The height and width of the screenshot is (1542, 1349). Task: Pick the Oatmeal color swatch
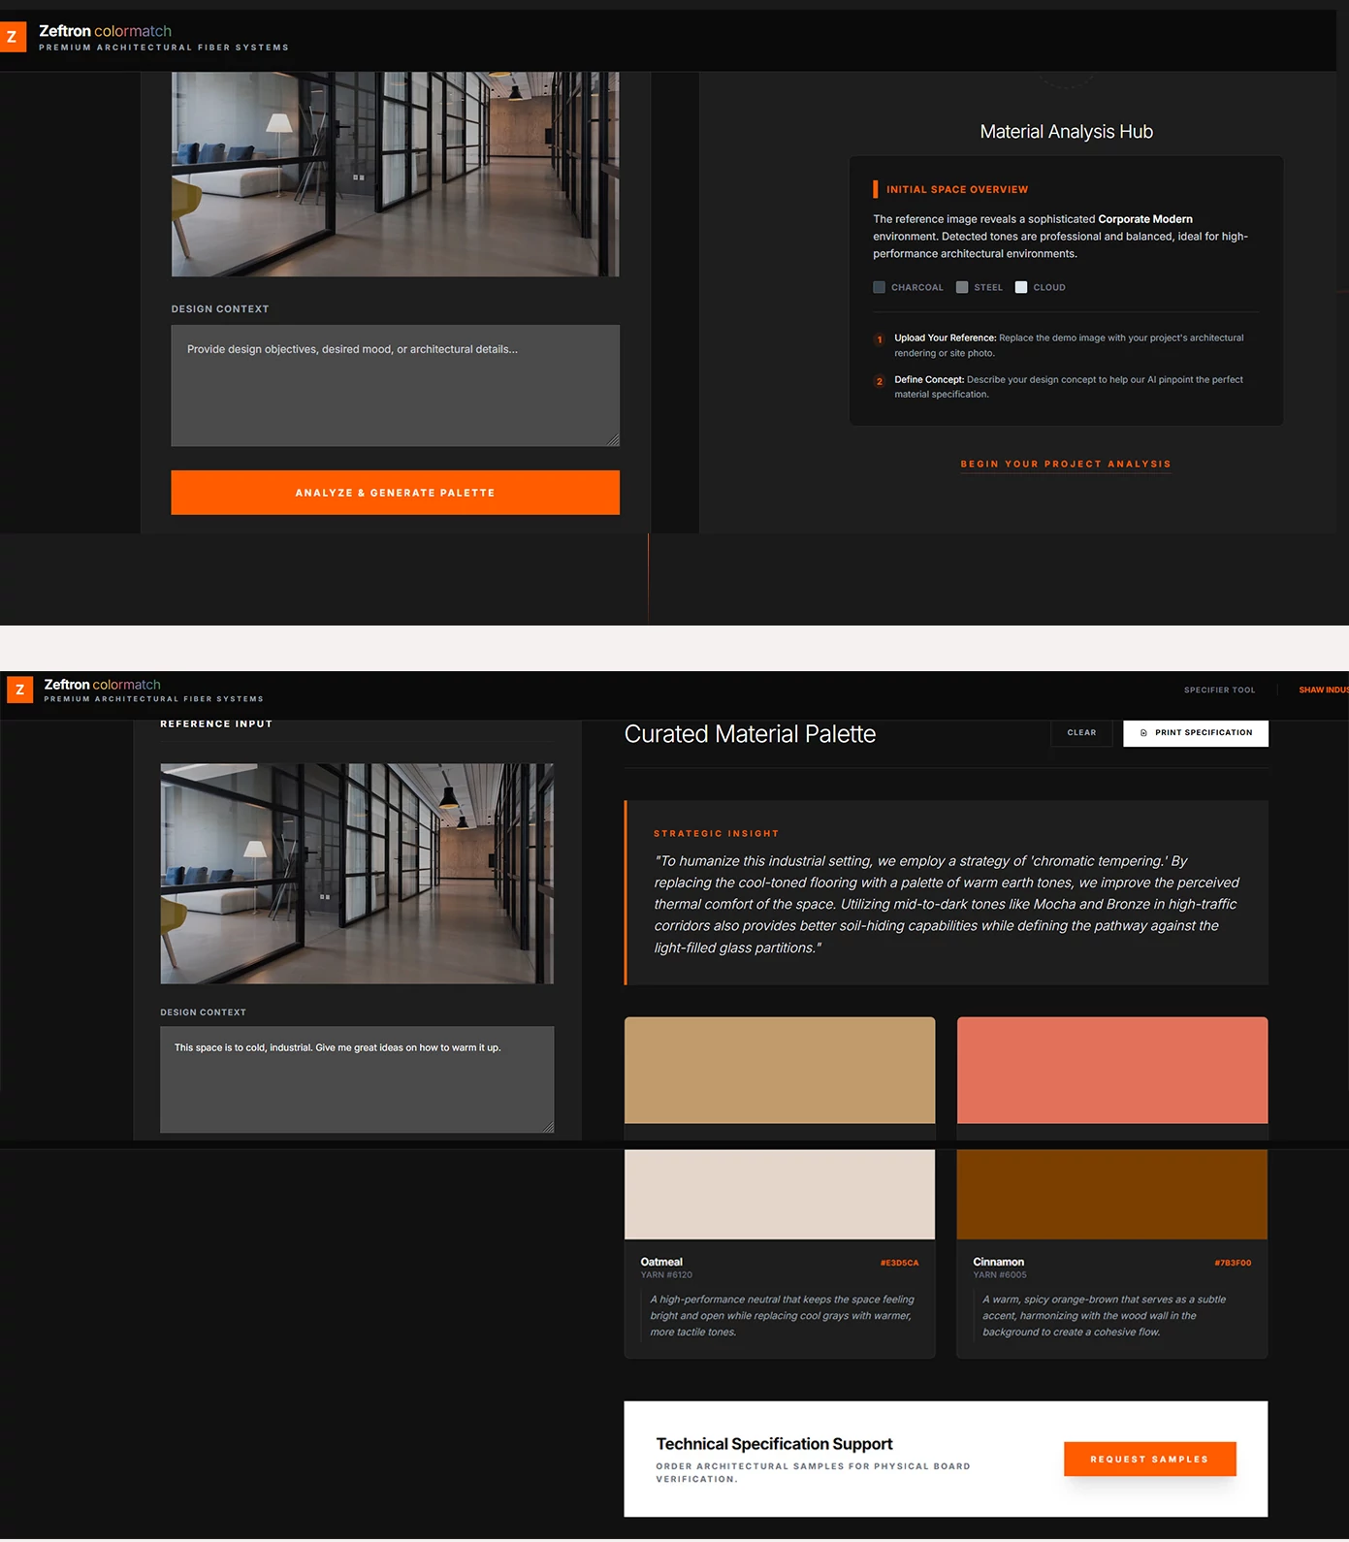[779, 1195]
